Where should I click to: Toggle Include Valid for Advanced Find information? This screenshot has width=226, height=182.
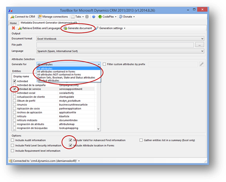coord(70,140)
